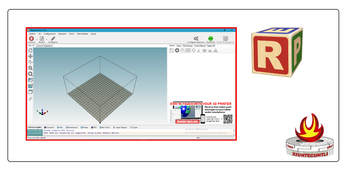
Task: Switch to front cube view
Action: pos(30,86)
